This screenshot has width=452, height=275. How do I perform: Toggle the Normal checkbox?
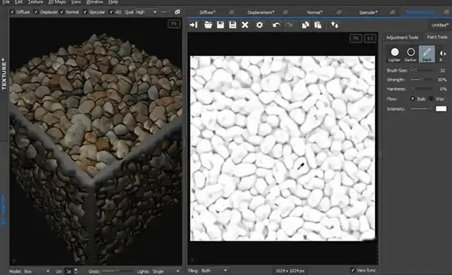[x=62, y=12]
